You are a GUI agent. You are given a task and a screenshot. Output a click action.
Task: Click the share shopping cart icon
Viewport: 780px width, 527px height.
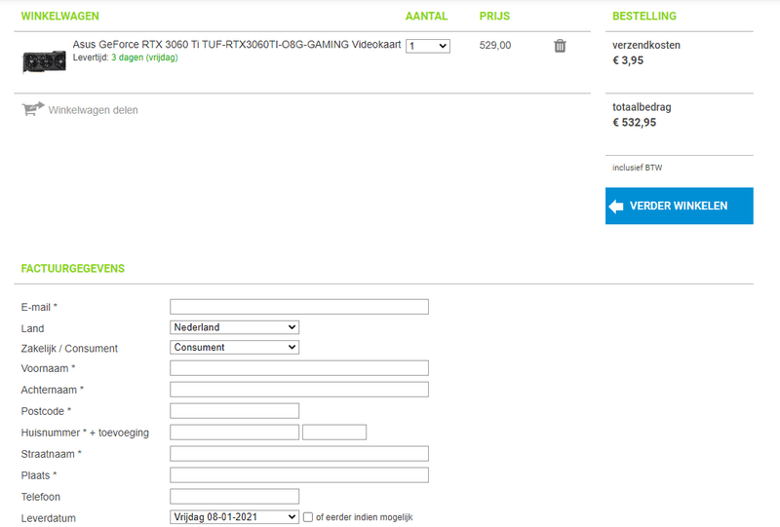pos(33,109)
